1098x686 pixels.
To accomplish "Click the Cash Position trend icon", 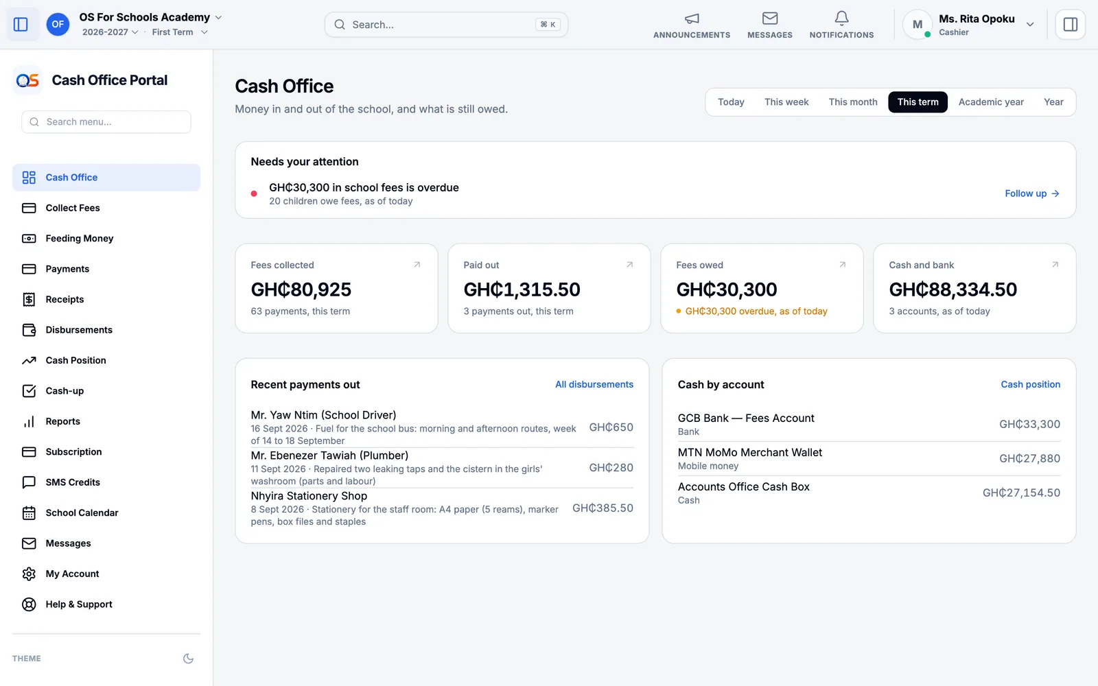I will pos(29,360).
